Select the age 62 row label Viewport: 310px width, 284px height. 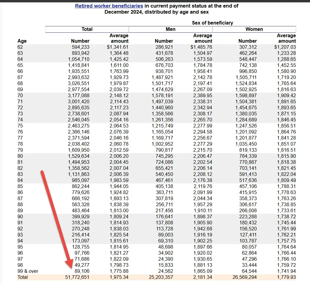[x=20, y=47]
